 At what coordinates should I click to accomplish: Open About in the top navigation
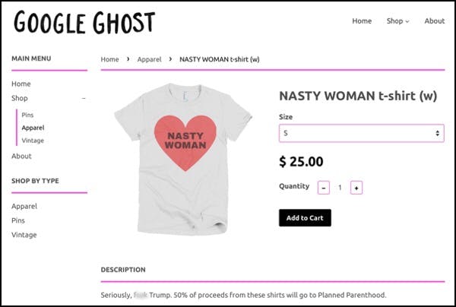(x=435, y=21)
